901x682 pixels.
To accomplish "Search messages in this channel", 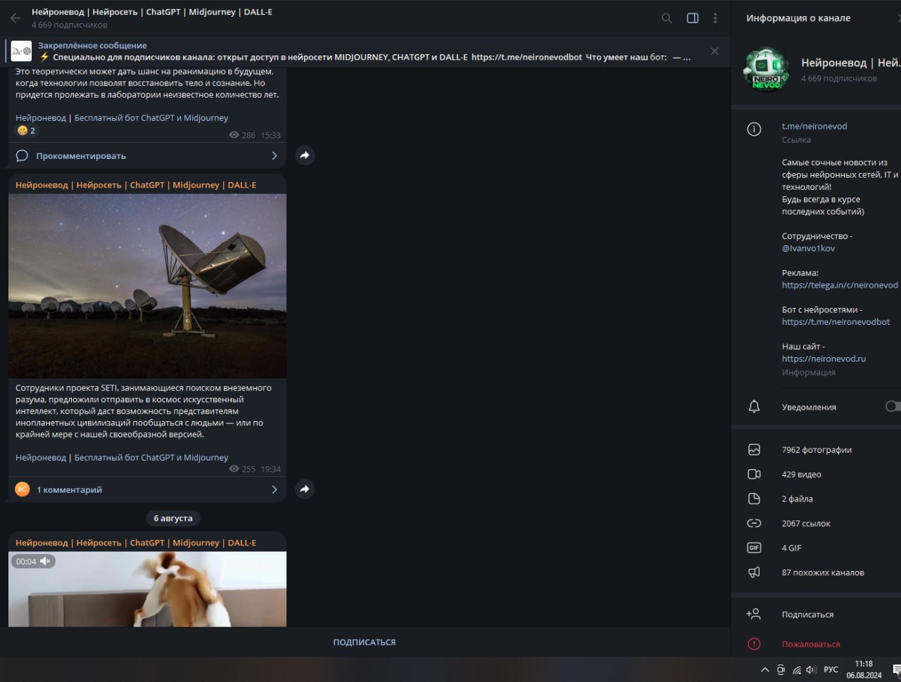I will coord(667,18).
